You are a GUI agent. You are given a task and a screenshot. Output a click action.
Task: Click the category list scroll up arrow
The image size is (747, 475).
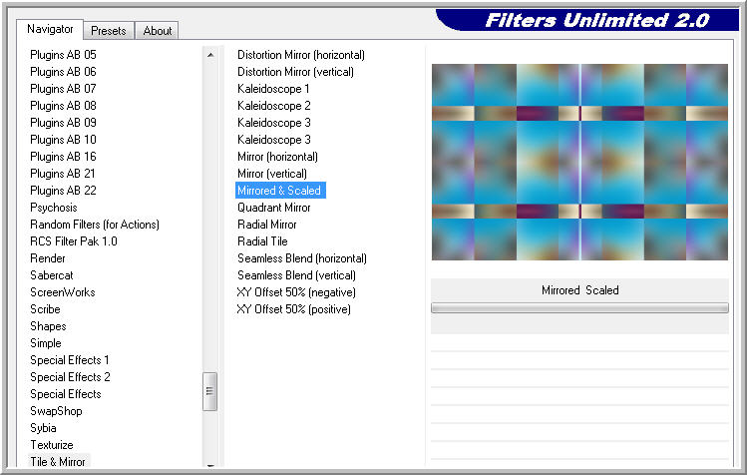tap(210, 55)
